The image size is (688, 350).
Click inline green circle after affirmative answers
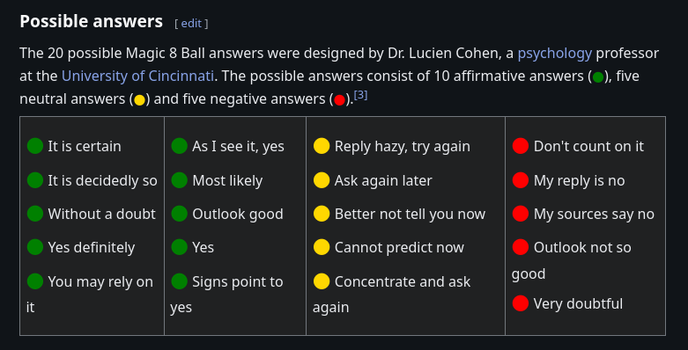(597, 77)
